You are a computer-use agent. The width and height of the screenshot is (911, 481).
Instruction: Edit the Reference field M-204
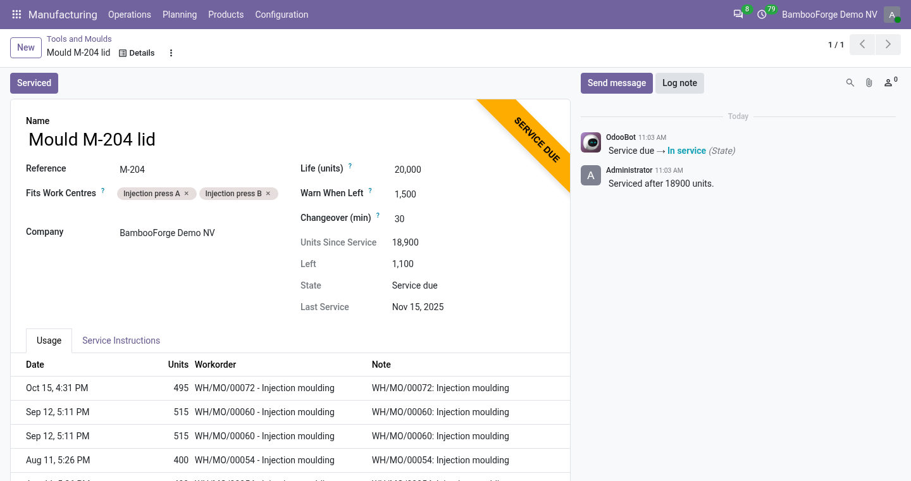(x=198, y=170)
